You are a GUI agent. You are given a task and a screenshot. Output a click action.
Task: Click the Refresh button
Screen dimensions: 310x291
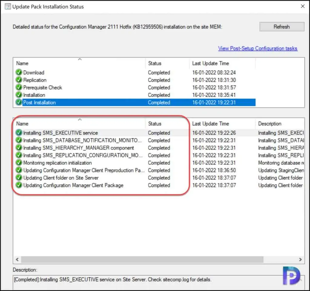coord(282,27)
